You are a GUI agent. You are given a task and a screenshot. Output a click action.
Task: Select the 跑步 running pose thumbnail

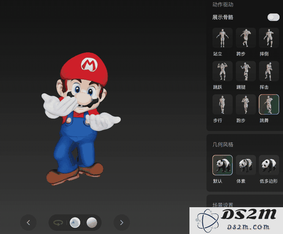pyautogui.click(x=246, y=104)
